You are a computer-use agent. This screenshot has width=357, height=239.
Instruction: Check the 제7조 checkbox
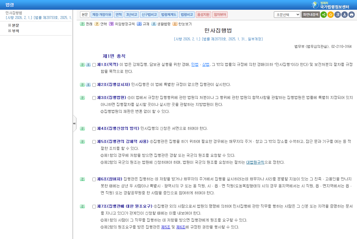(x=94, y=206)
